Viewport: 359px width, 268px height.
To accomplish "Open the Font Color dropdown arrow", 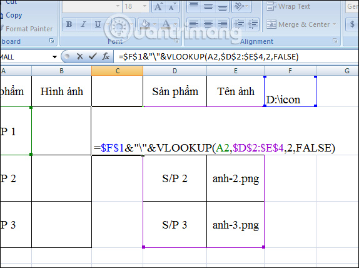I will [x=176, y=24].
